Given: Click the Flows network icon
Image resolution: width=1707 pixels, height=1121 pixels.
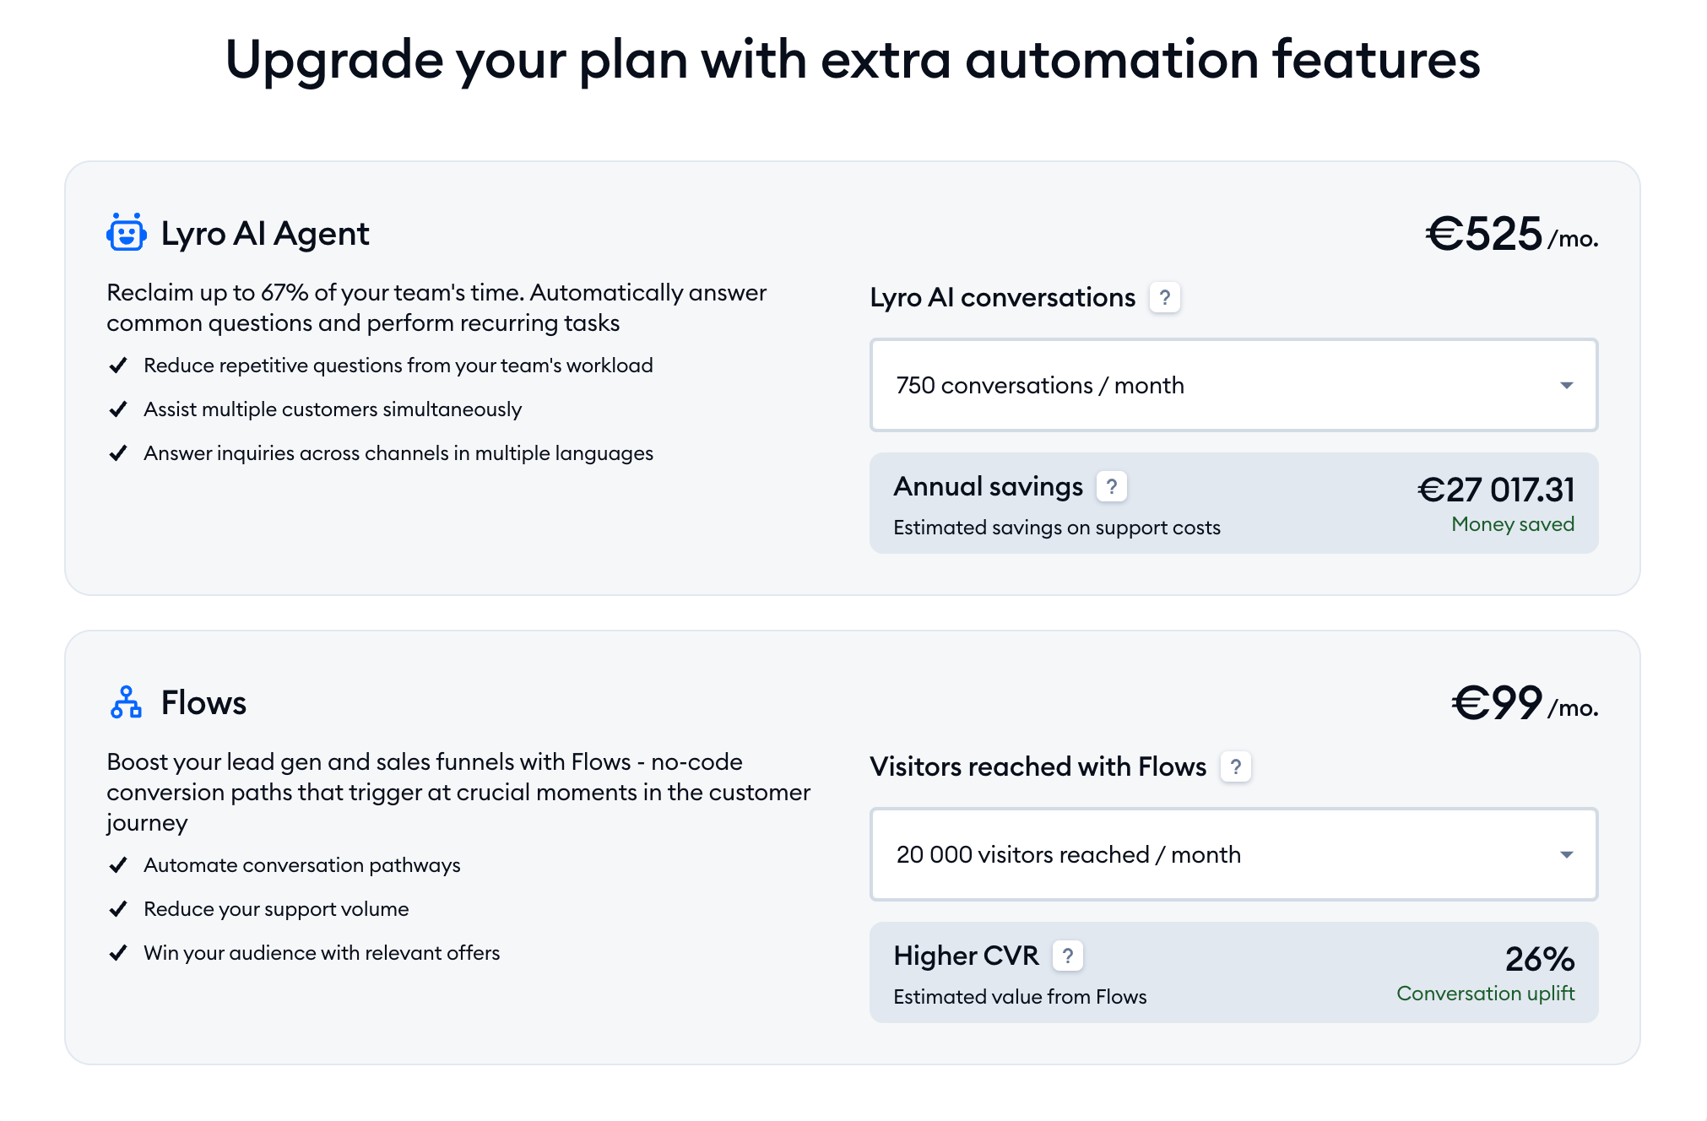Looking at the screenshot, I should point(126,702).
